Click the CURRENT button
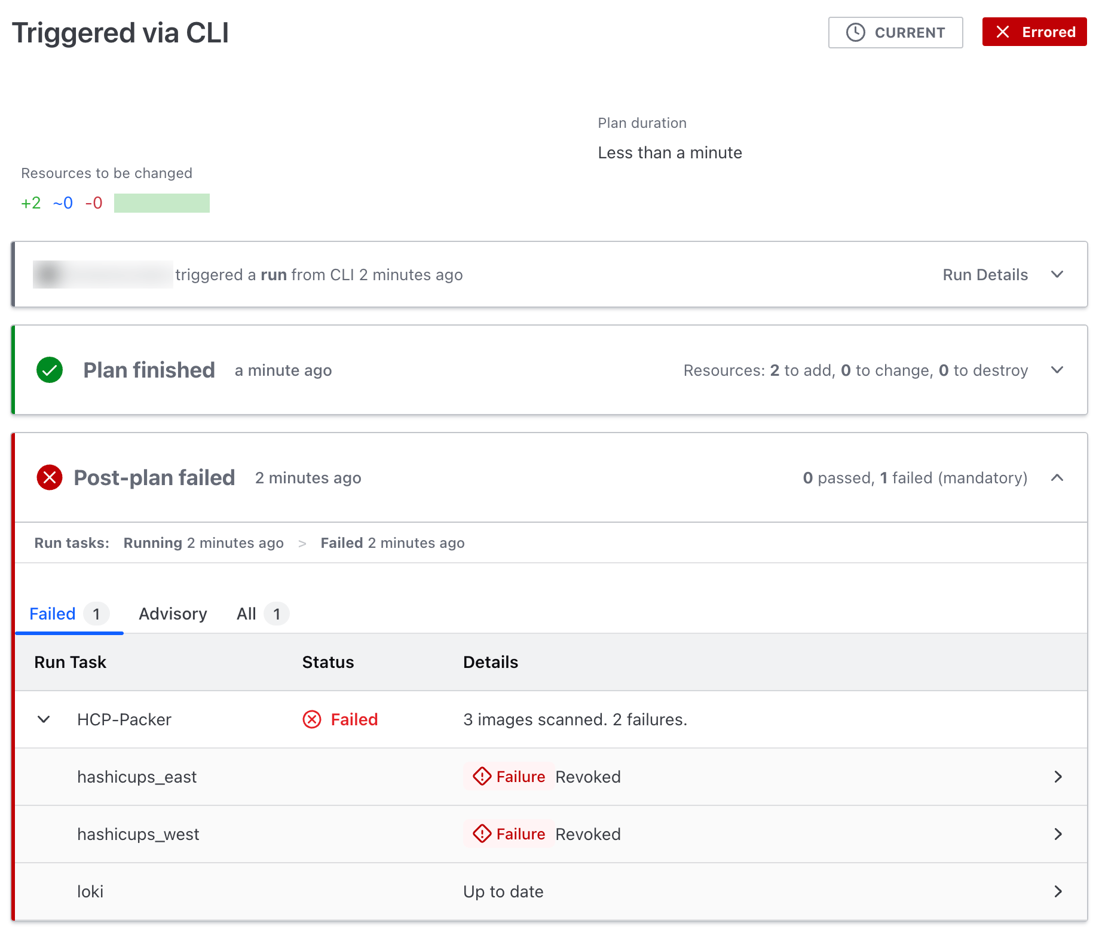The width and height of the screenshot is (1099, 932). pyautogui.click(x=895, y=32)
